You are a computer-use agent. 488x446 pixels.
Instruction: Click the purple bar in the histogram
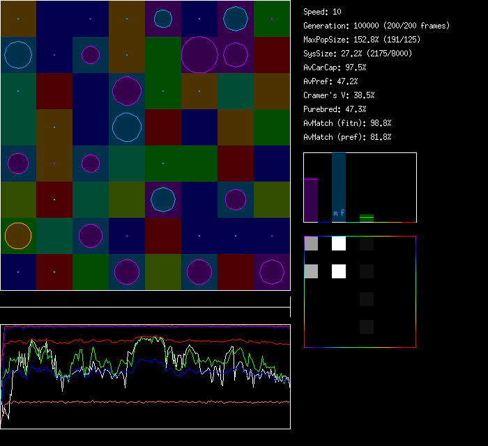coord(311,200)
